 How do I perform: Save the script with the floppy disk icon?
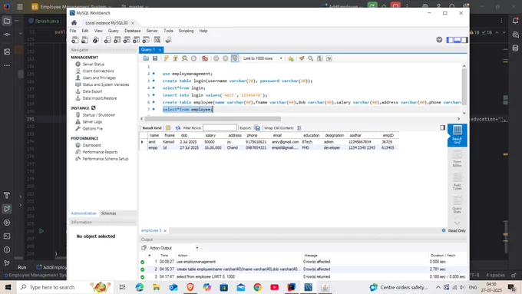155,58
